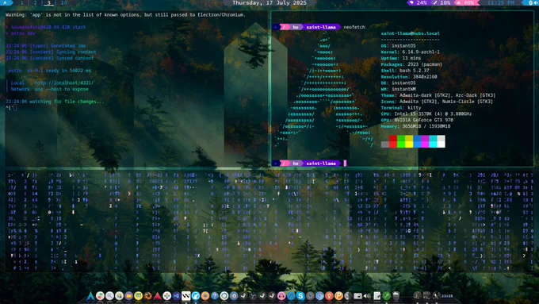Click the 10% status indicator in top bar

pos(442,2)
